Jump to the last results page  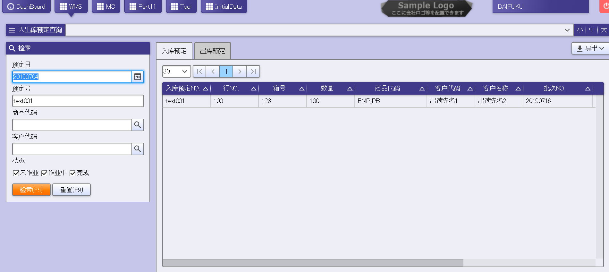(x=253, y=72)
